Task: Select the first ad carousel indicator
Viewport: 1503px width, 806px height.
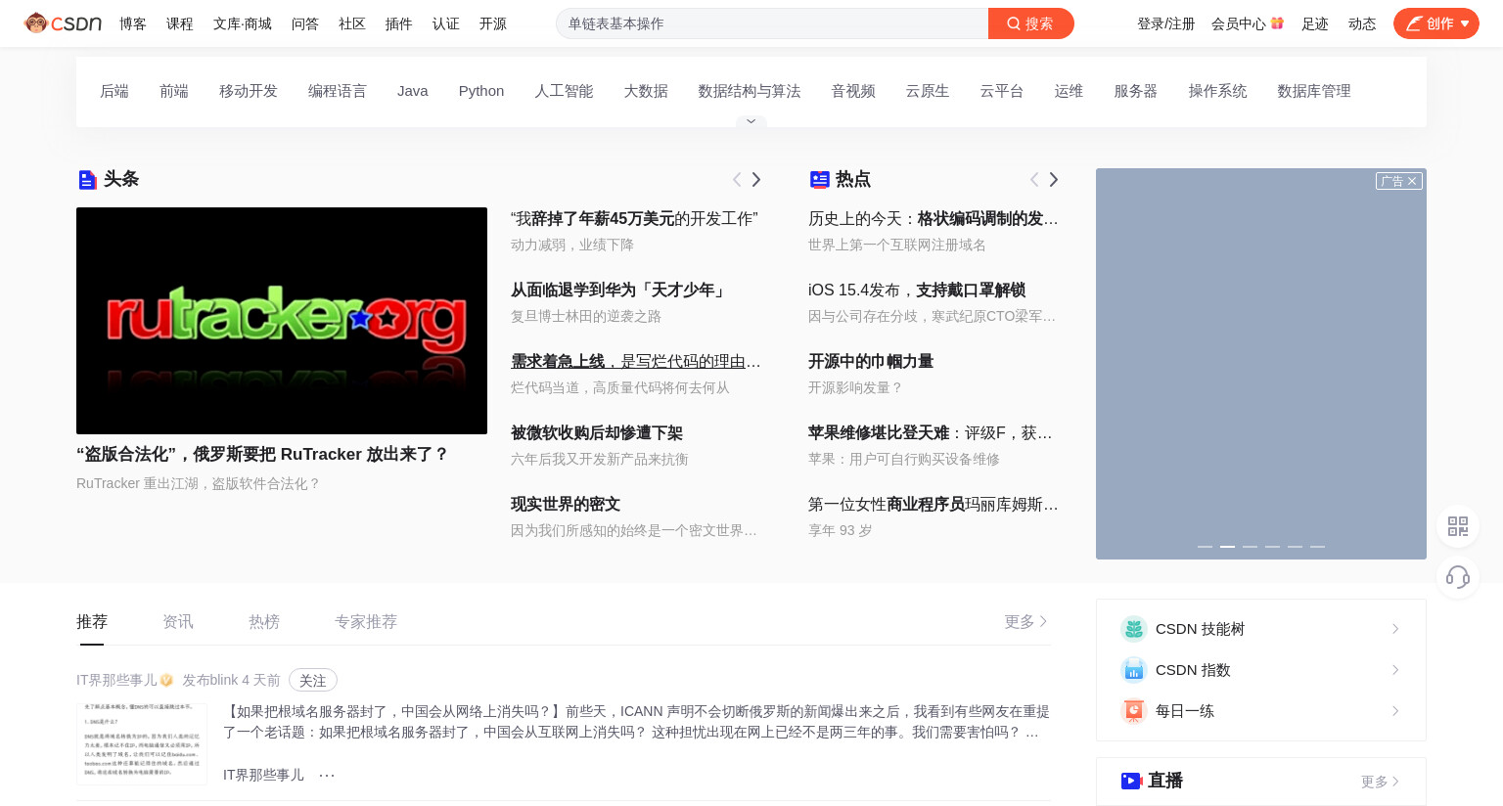Action: click(x=1205, y=547)
